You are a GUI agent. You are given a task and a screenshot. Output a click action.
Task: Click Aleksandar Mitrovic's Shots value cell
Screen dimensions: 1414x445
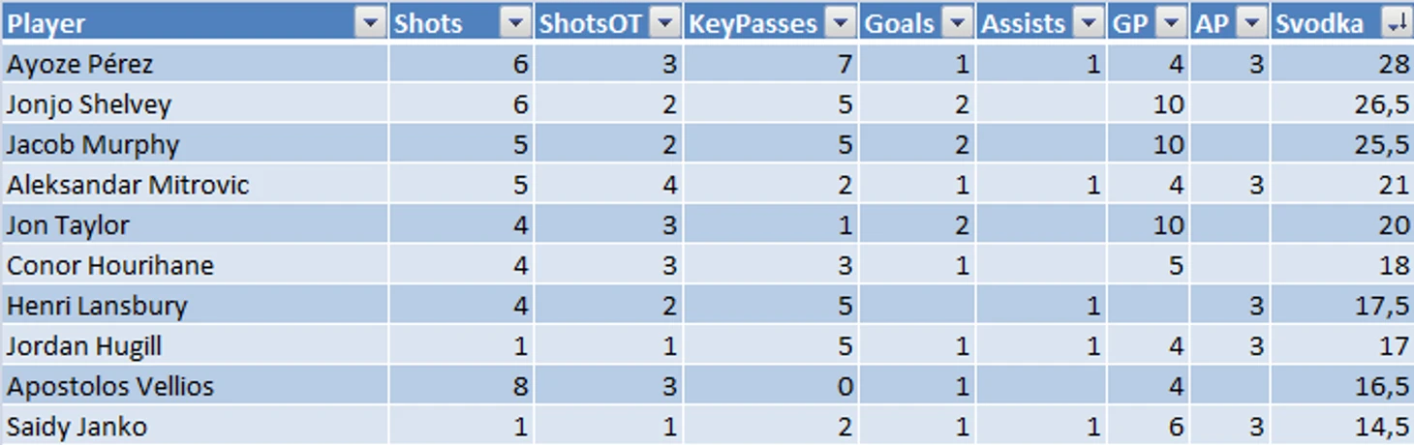462,184
